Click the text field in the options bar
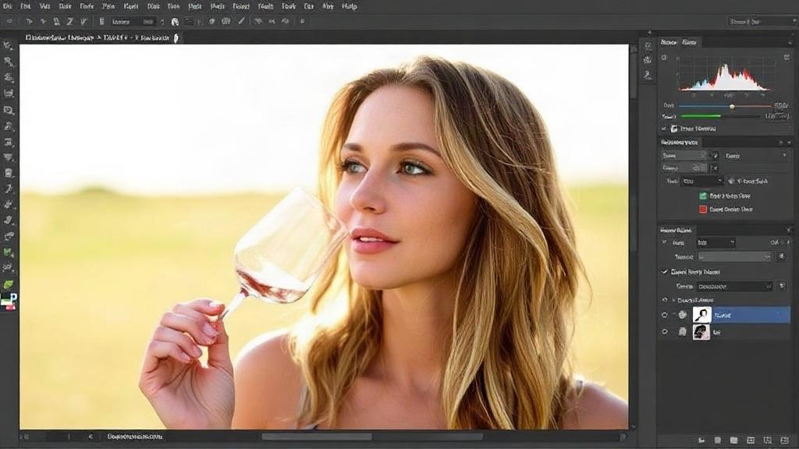Screen dimensions: 799x449 (x=133, y=21)
